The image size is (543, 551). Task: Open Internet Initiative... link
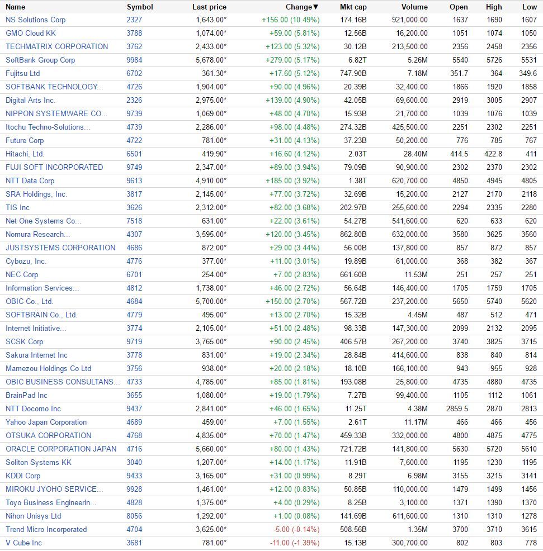click(x=36, y=328)
